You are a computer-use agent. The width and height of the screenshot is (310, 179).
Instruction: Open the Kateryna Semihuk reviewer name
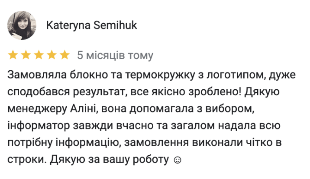coord(91,26)
